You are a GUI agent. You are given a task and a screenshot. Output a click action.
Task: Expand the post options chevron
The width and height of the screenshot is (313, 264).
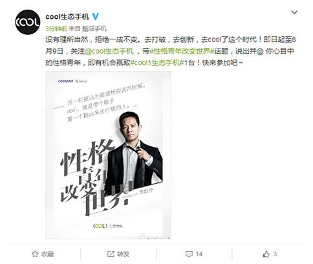(x=294, y=12)
